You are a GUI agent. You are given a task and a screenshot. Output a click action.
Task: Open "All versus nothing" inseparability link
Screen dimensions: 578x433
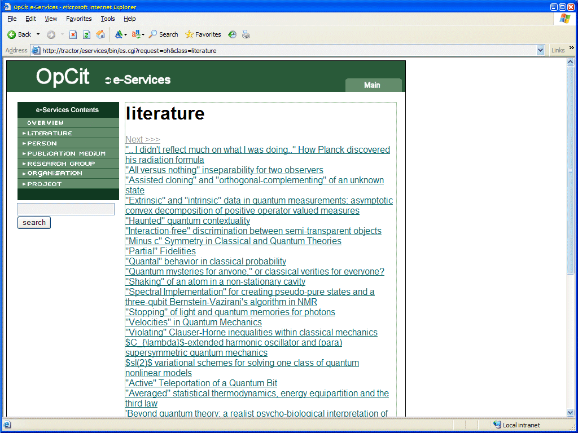224,170
